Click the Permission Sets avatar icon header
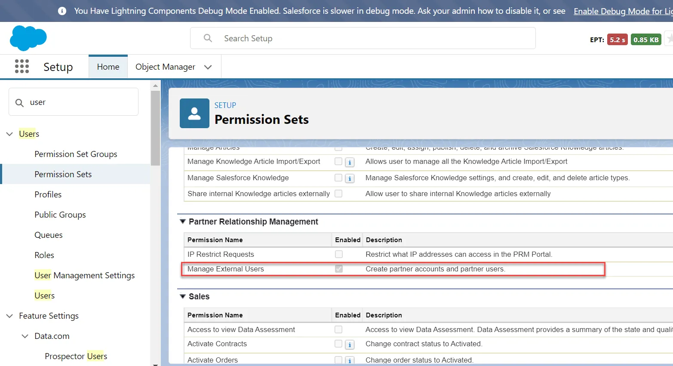 194,113
